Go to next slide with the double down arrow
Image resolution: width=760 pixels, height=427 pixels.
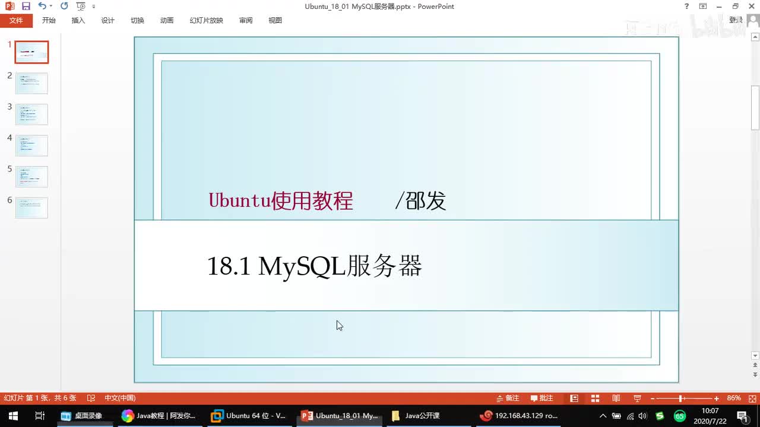click(x=755, y=375)
